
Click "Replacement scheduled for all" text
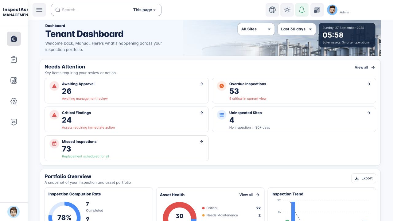(85, 156)
